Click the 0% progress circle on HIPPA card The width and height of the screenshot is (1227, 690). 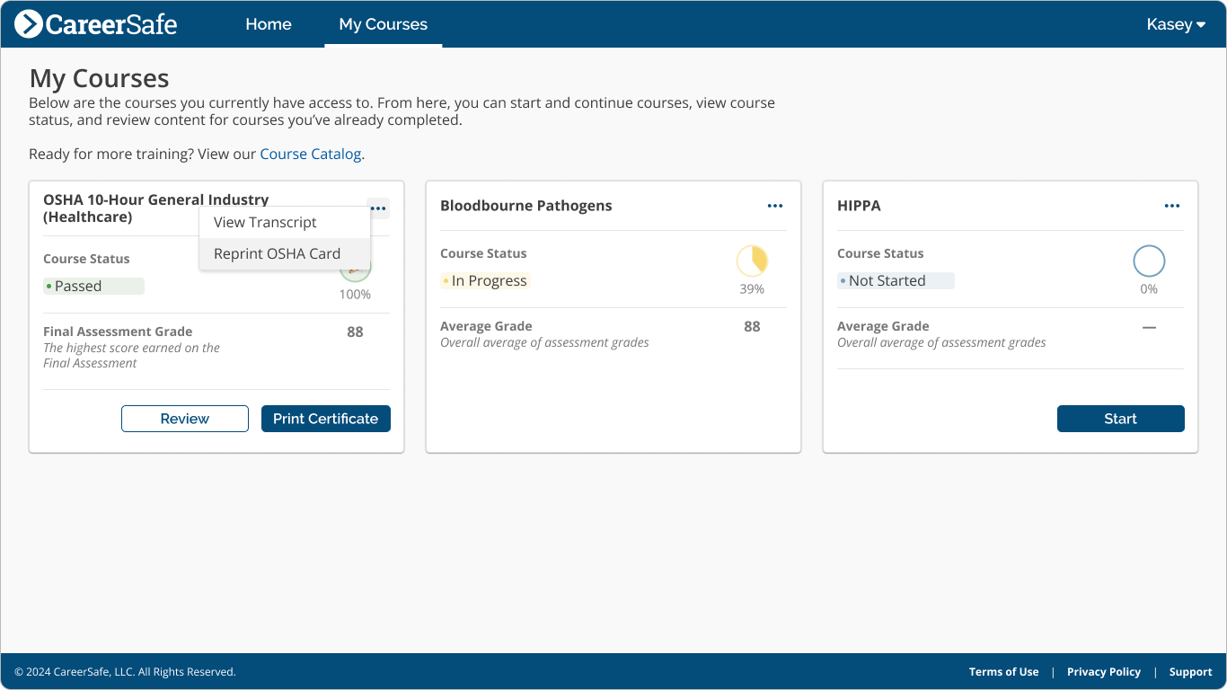tap(1149, 261)
